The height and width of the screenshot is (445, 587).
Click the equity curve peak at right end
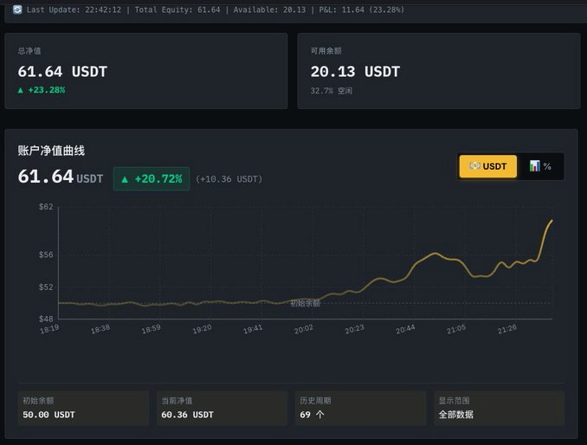click(x=552, y=221)
